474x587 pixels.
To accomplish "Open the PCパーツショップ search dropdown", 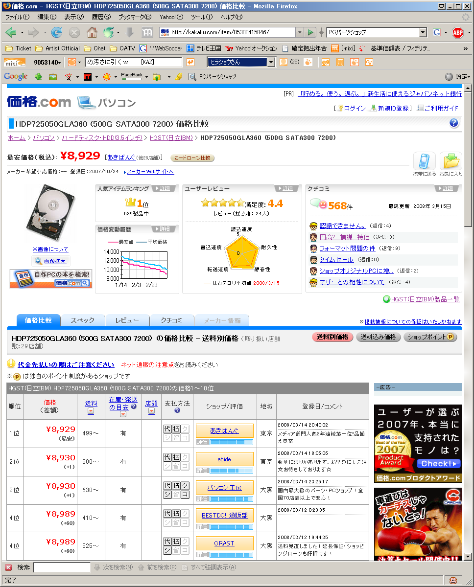I will click(x=423, y=32).
